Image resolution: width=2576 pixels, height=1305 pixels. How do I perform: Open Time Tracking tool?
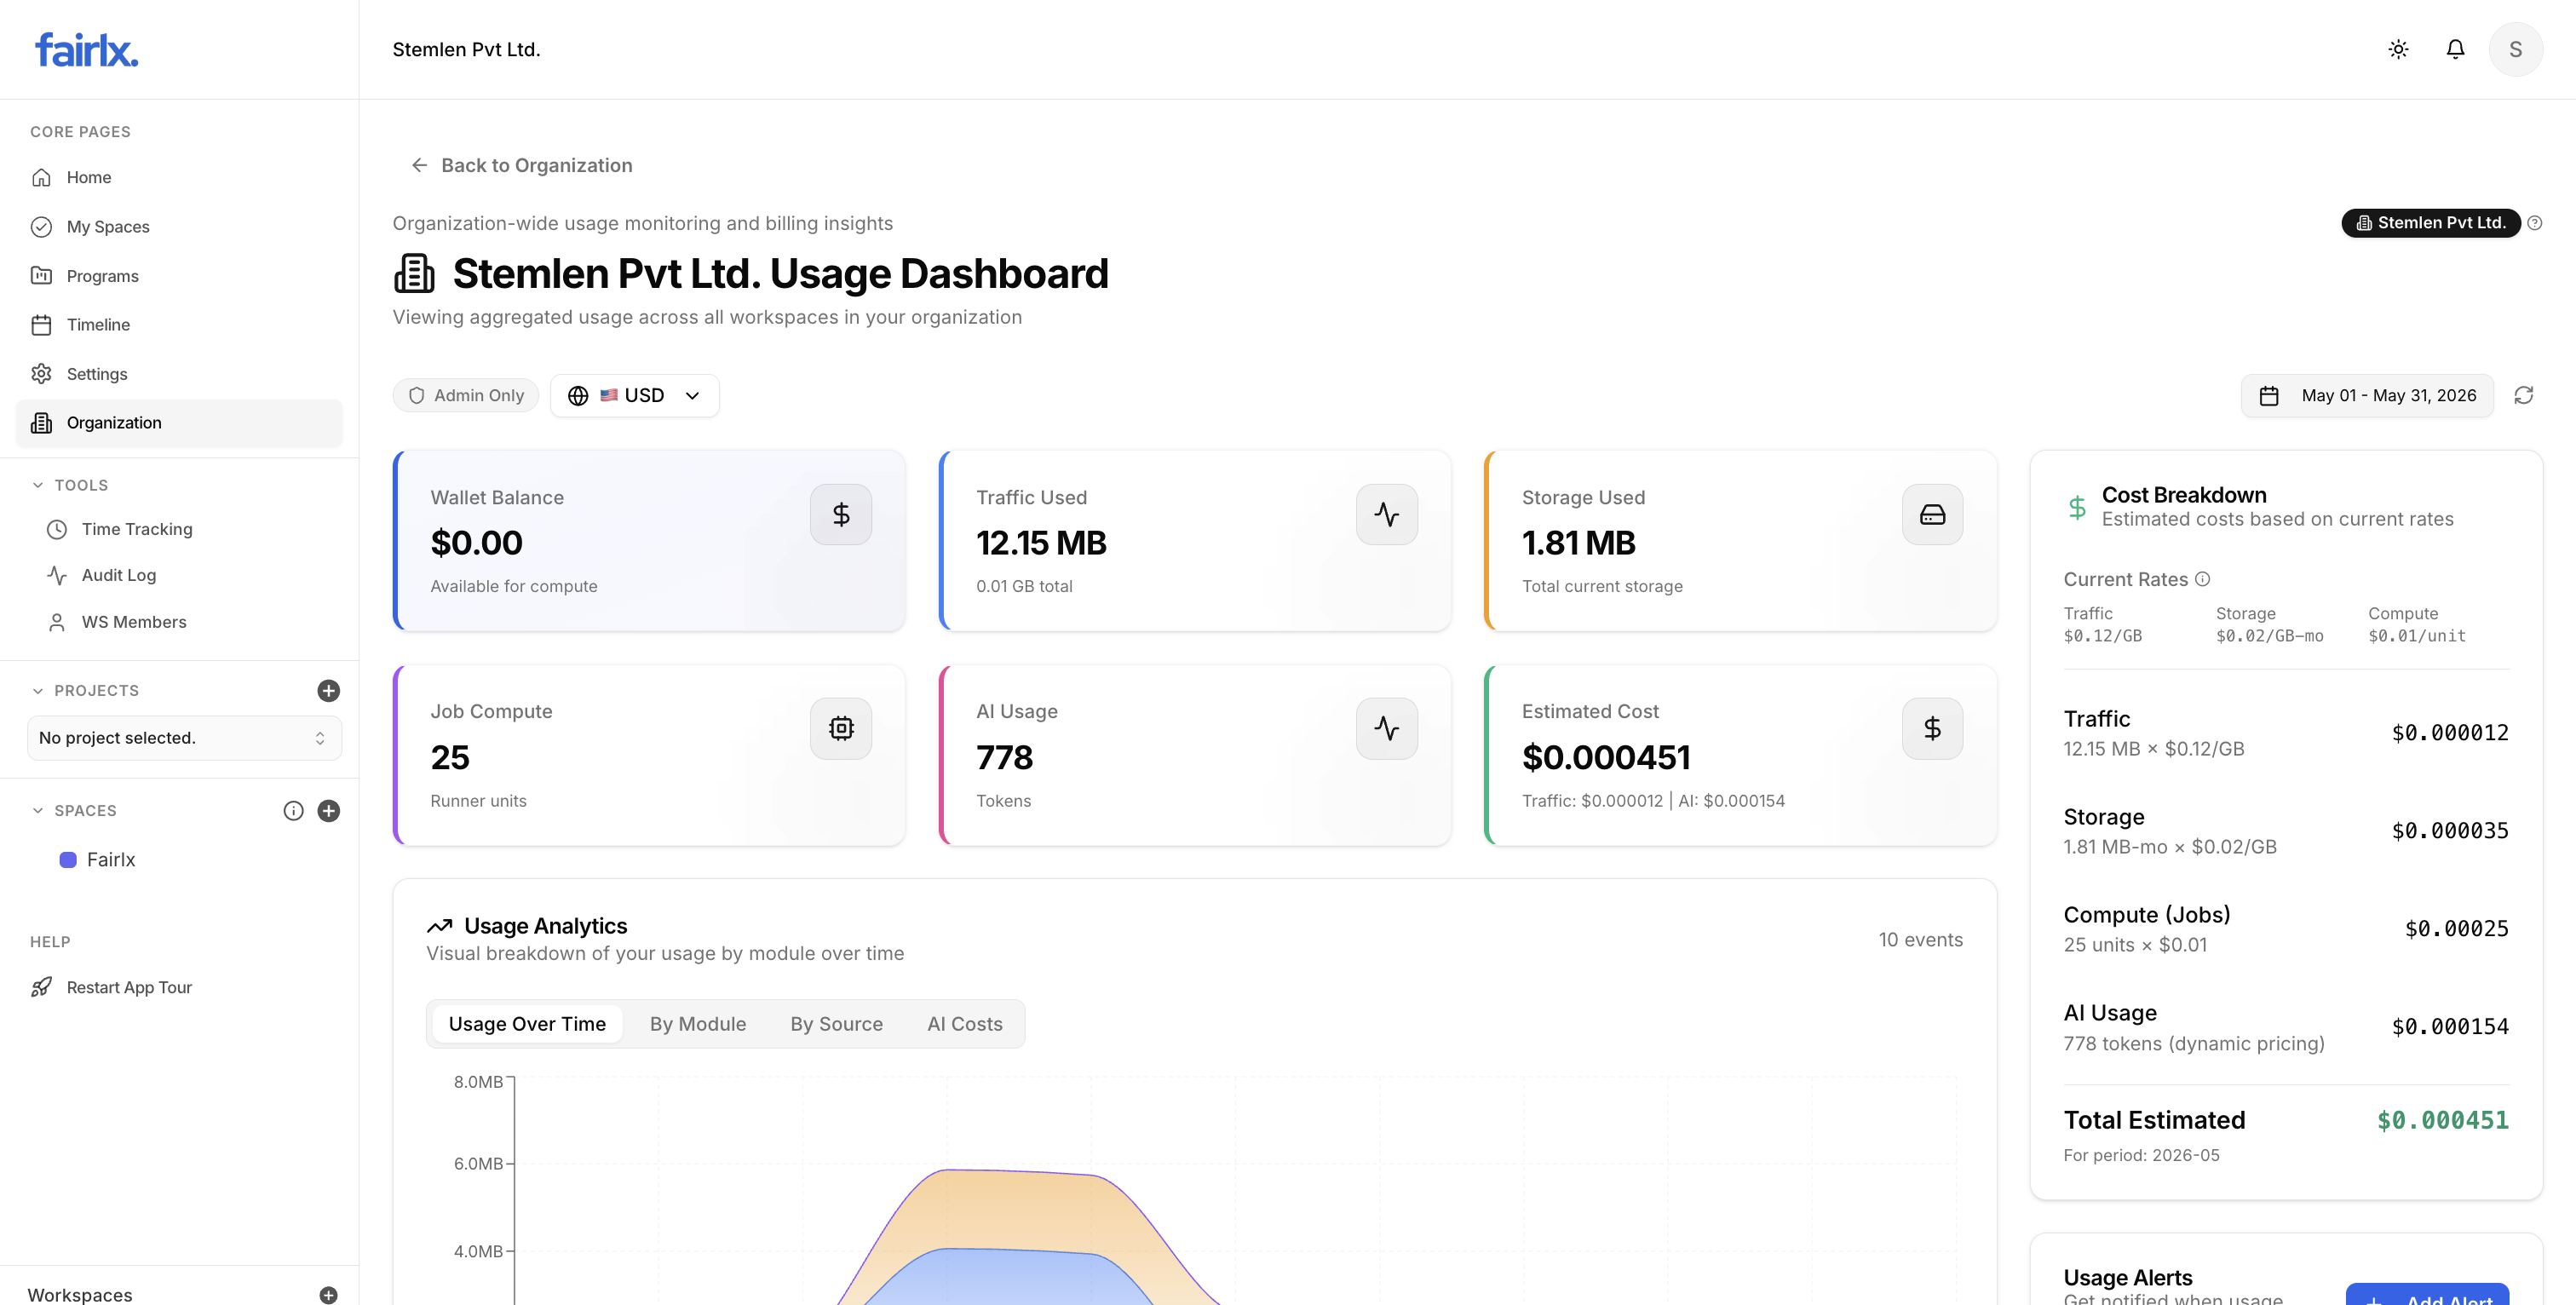(x=136, y=529)
